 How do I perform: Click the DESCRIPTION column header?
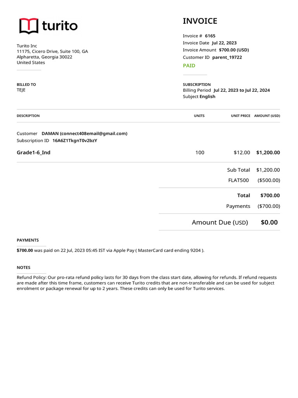28,116
